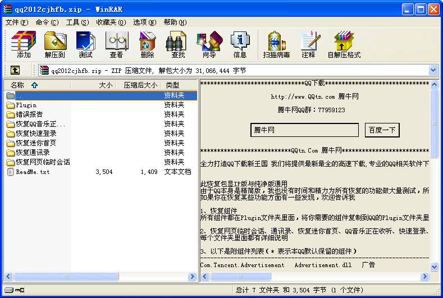Click the disk drive icon in status bar
The image size is (443, 298).
point(9,290)
